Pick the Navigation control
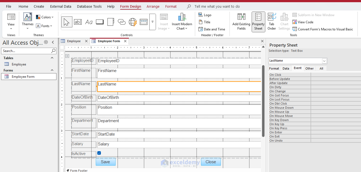 coord(144,22)
